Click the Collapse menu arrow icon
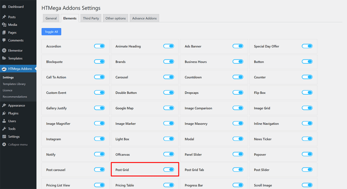The height and width of the screenshot is (189, 347). 4,144
